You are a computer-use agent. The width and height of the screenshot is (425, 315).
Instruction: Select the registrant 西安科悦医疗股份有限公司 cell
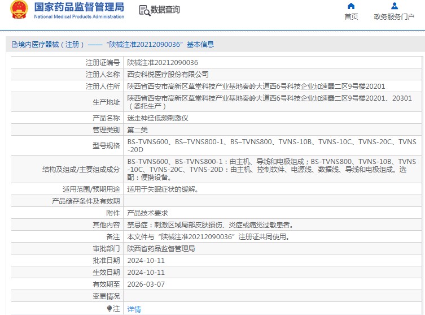(x=168, y=74)
